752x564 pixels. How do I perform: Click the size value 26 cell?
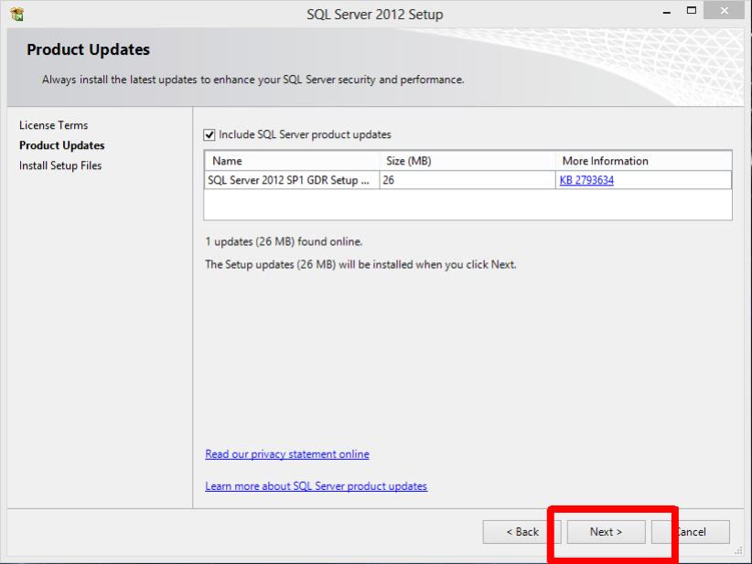pos(467,180)
